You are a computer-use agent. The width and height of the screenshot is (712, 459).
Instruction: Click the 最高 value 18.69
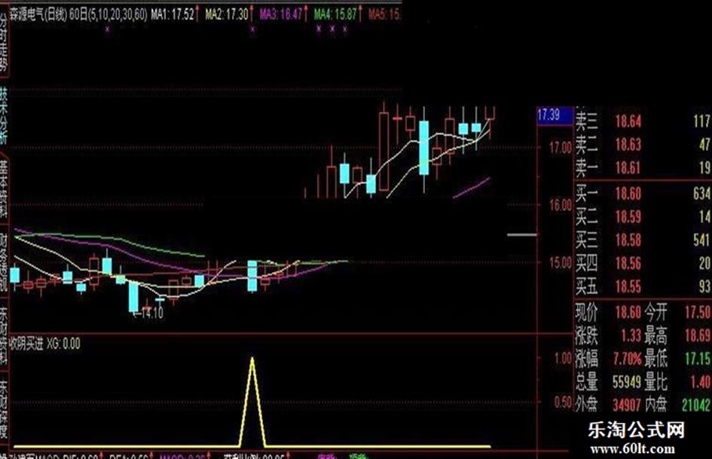pos(698,336)
